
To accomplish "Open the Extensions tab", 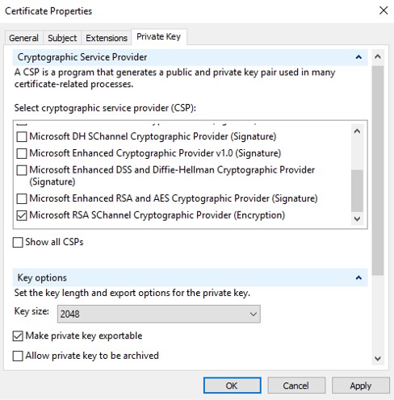I will click(x=107, y=38).
